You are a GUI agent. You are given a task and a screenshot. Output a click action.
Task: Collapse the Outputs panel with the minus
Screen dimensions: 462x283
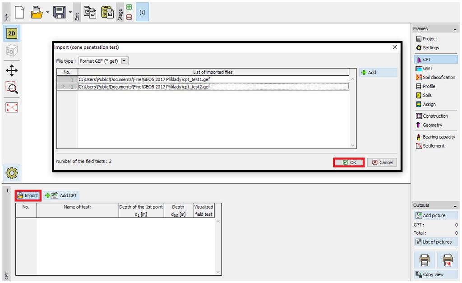[x=455, y=206]
